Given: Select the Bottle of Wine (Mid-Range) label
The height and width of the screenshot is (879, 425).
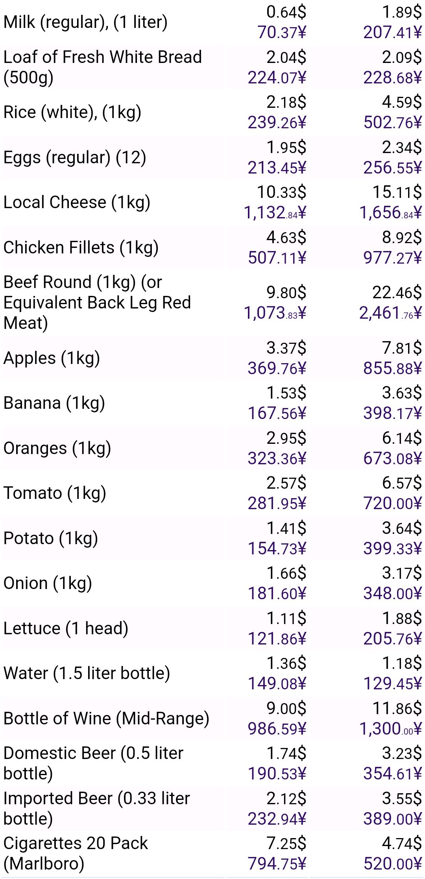Looking at the screenshot, I should [106, 719].
